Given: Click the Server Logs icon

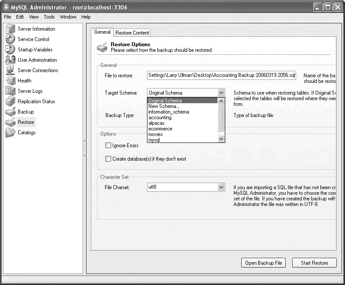Looking at the screenshot, I should [x=10, y=91].
